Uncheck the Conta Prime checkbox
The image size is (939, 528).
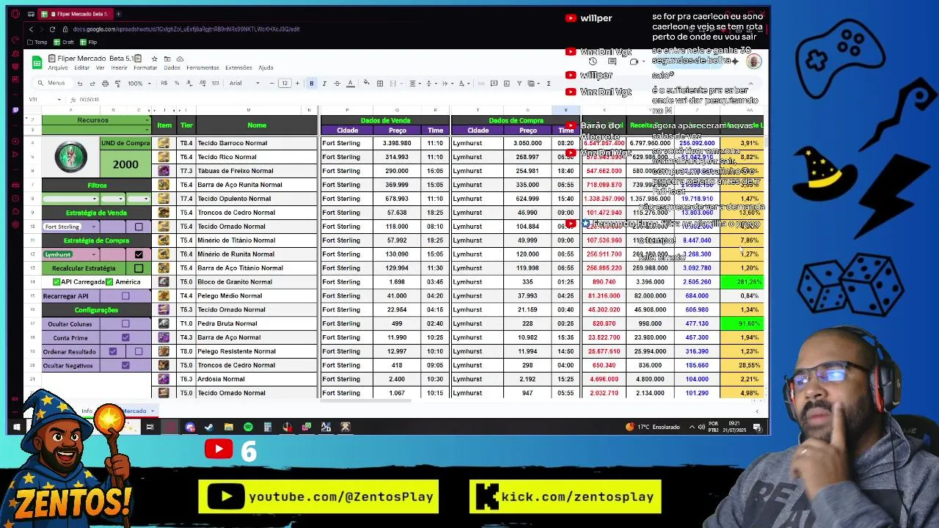click(125, 337)
